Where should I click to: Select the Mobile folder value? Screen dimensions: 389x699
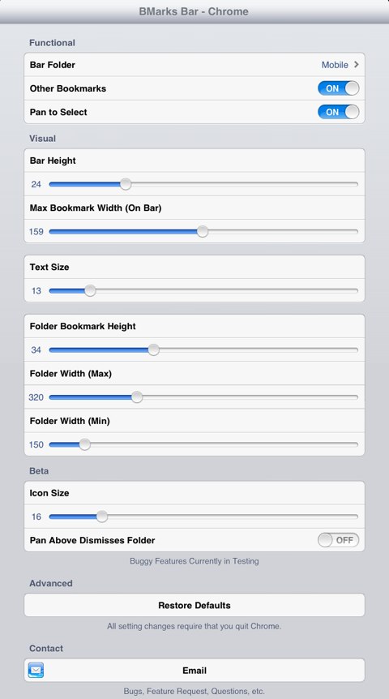pyautogui.click(x=335, y=65)
